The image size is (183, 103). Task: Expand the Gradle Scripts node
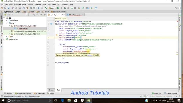tap(4, 39)
